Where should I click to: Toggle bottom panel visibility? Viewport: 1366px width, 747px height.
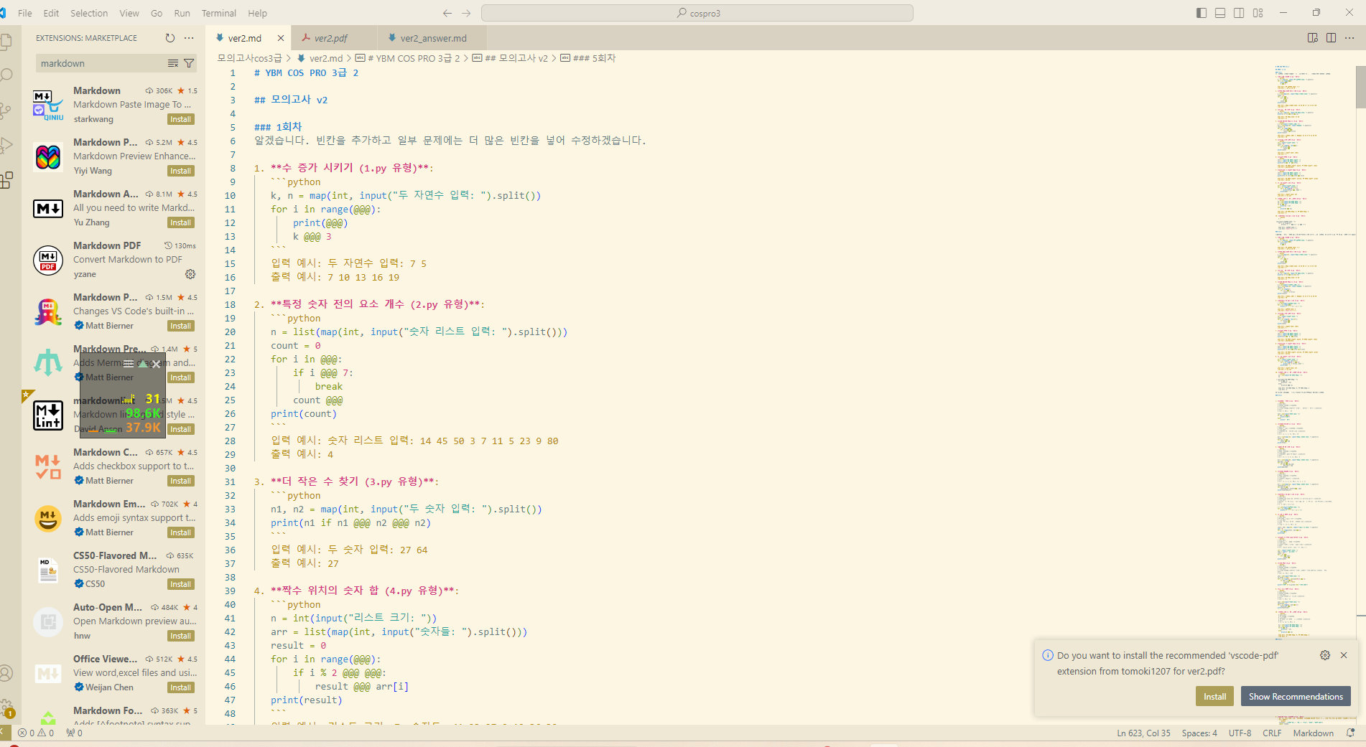pyautogui.click(x=1220, y=13)
